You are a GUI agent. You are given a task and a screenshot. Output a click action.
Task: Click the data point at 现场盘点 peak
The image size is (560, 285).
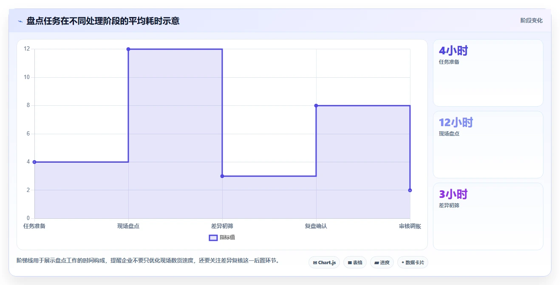[128, 49]
